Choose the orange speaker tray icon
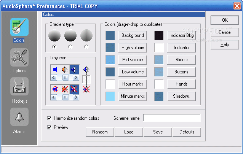The height and width of the screenshot is (154, 243). (65, 70)
